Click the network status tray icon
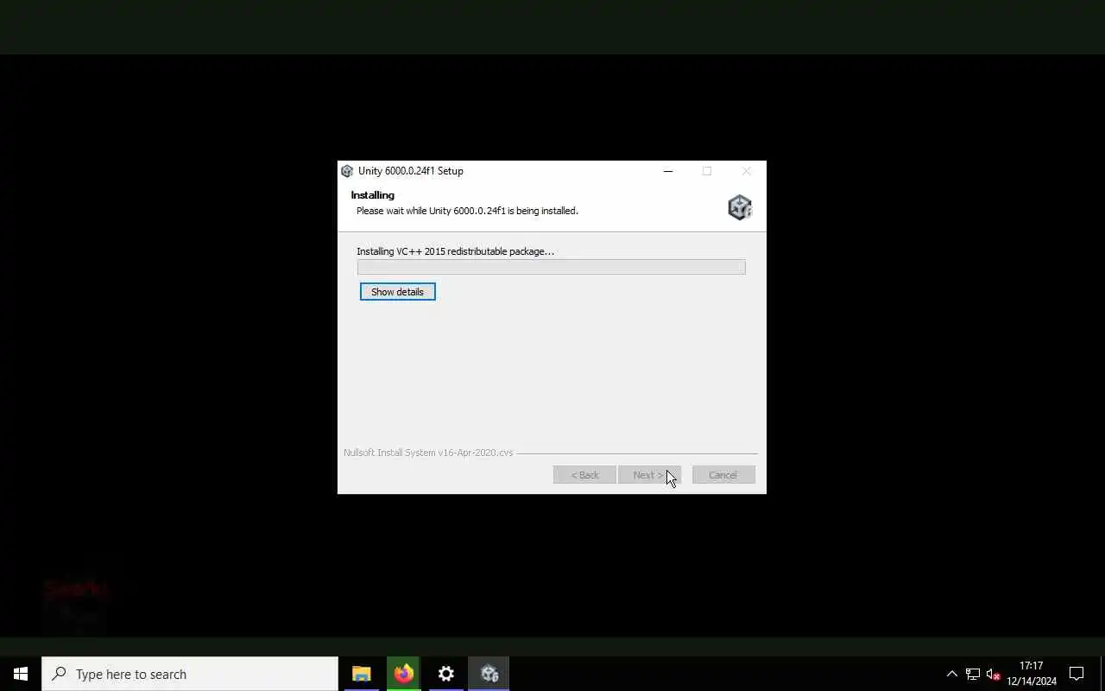 tap(973, 674)
